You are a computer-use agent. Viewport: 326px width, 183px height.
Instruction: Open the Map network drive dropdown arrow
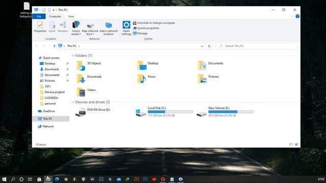point(93,34)
